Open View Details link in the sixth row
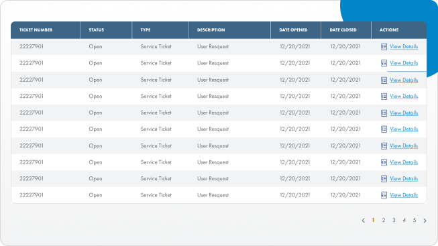 [404, 129]
